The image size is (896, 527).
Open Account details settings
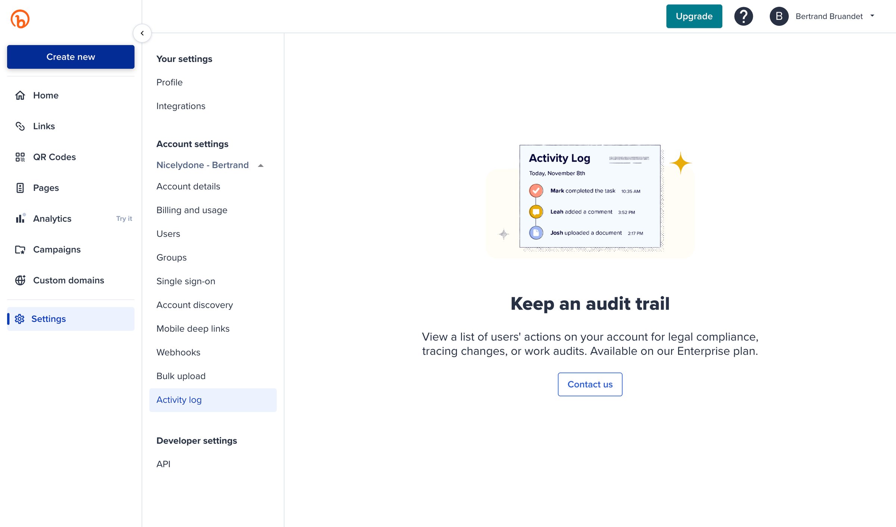point(188,186)
